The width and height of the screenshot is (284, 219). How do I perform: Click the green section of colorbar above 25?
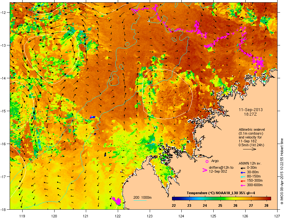pos(220,199)
